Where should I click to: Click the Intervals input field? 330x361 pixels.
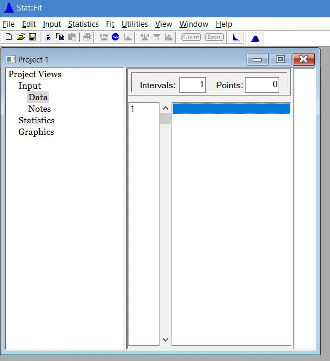(x=193, y=85)
